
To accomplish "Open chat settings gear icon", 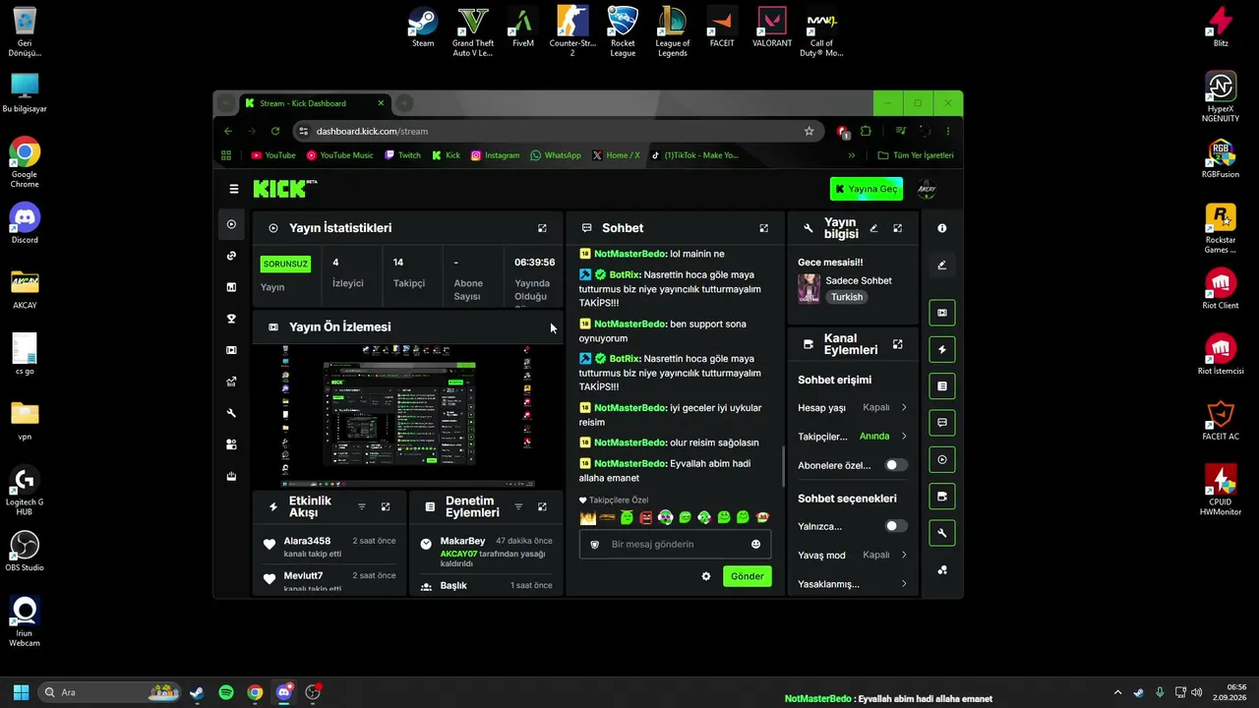I will click(706, 576).
